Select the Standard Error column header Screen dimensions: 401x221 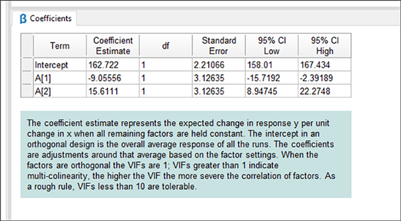click(219, 45)
